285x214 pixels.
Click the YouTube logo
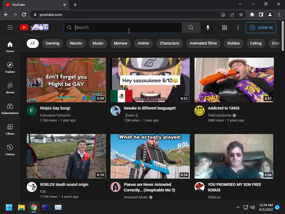(34, 27)
